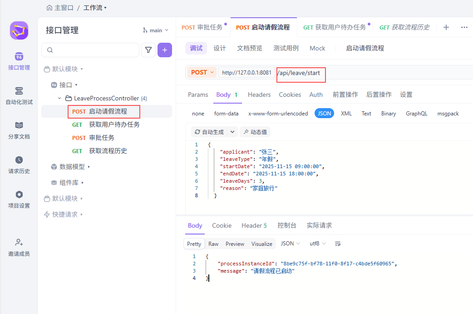473x314 pixels.
Task: Select form-data body type
Action: 226,114
